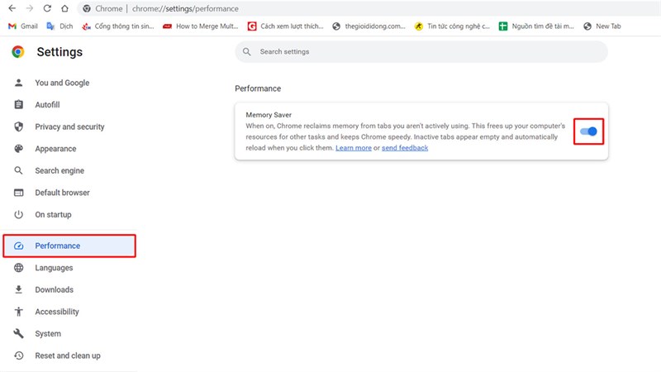The height and width of the screenshot is (372, 661).
Task: Open the New Tab bookmark
Action: (602, 26)
